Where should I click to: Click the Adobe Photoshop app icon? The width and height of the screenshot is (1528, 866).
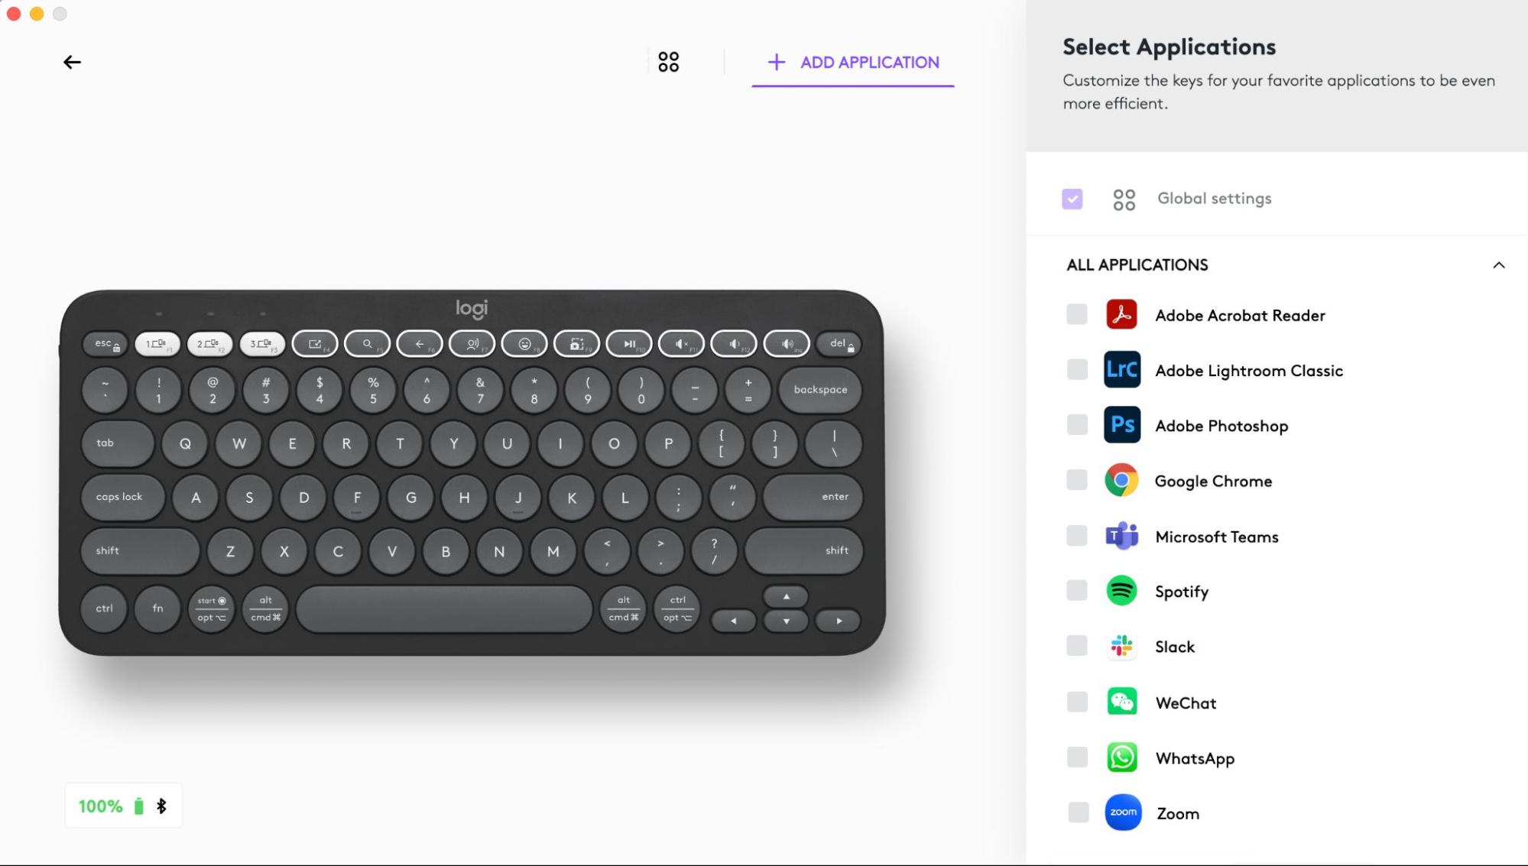click(x=1121, y=425)
